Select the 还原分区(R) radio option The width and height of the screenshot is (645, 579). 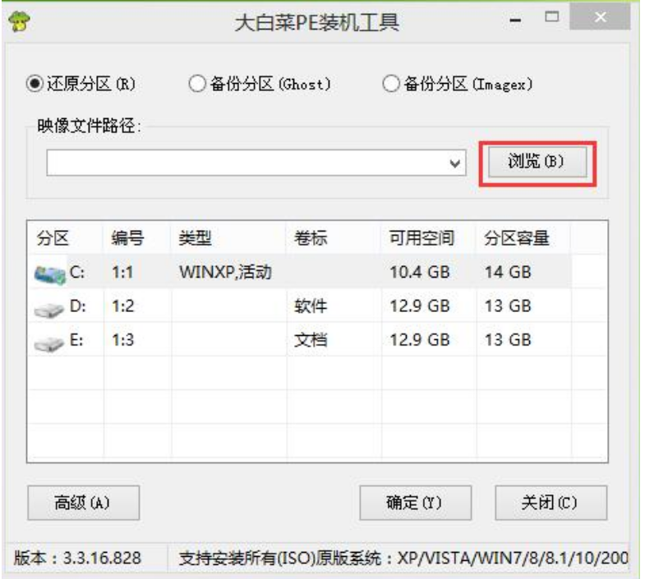point(35,83)
